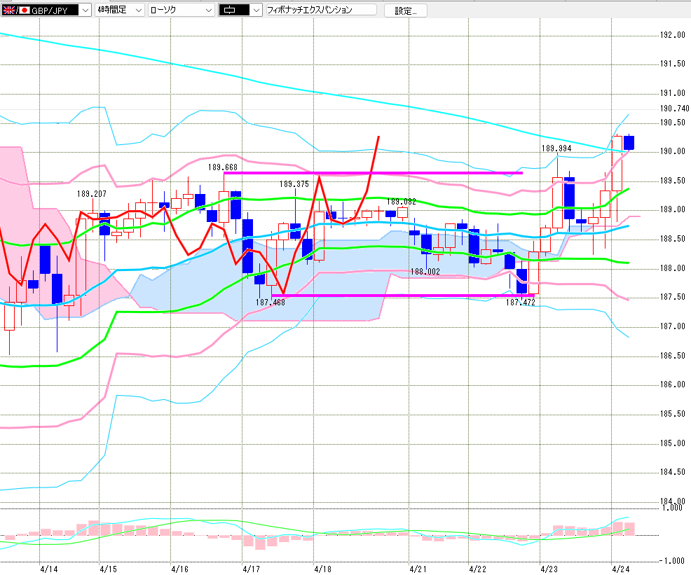Select the フィボナッチエクスパンション field
Screen dimensions: 691x575
(x=321, y=10)
